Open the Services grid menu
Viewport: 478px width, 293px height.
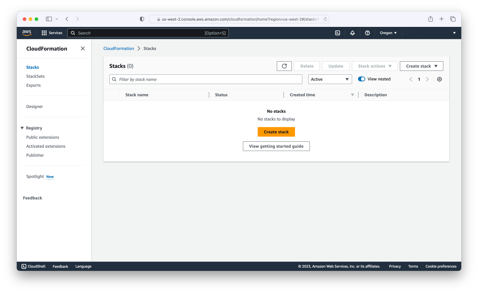[x=52, y=33]
